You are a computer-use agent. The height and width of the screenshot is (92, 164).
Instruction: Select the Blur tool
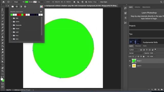coord(2,49)
